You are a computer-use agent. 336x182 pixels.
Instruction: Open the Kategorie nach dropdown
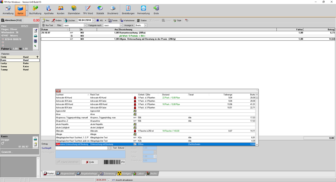(121, 25)
